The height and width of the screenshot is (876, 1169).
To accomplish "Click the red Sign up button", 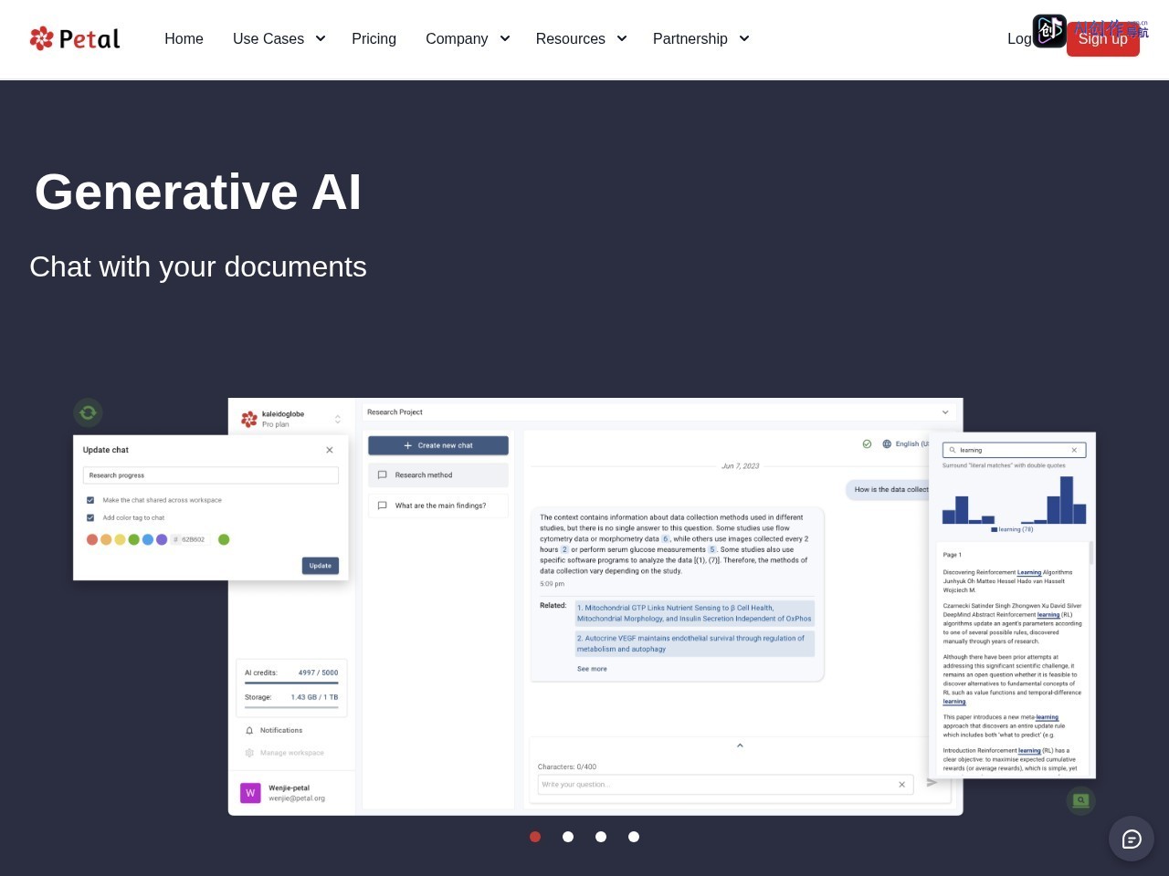I will [x=1103, y=38].
